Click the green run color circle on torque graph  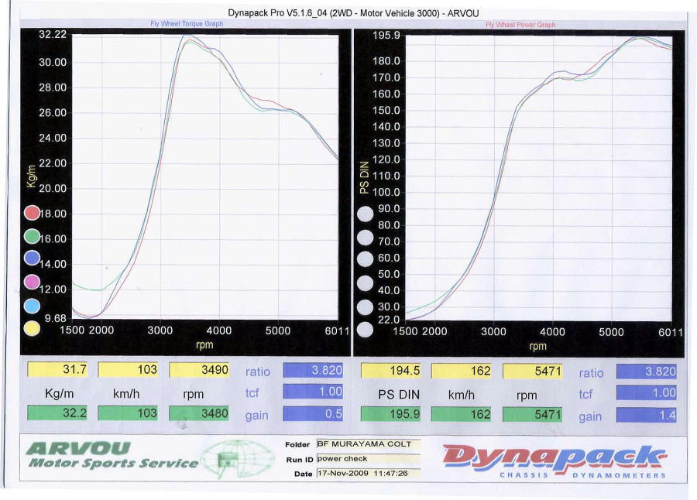(x=32, y=236)
